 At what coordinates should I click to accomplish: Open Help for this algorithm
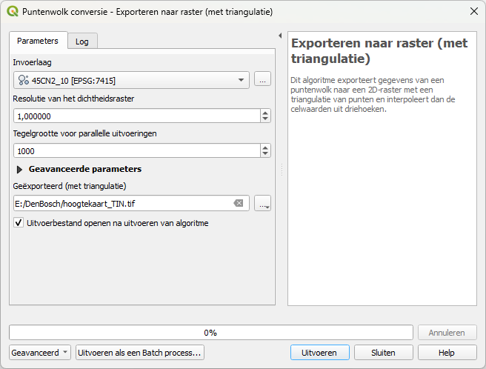[447, 353]
